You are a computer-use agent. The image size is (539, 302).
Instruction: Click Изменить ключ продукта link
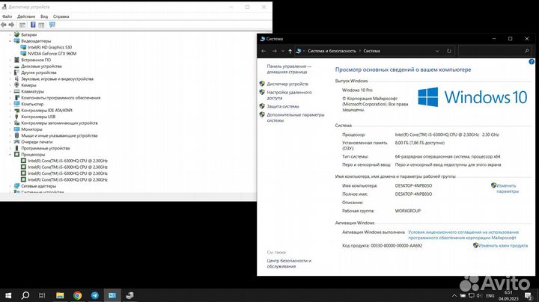(x=503, y=246)
